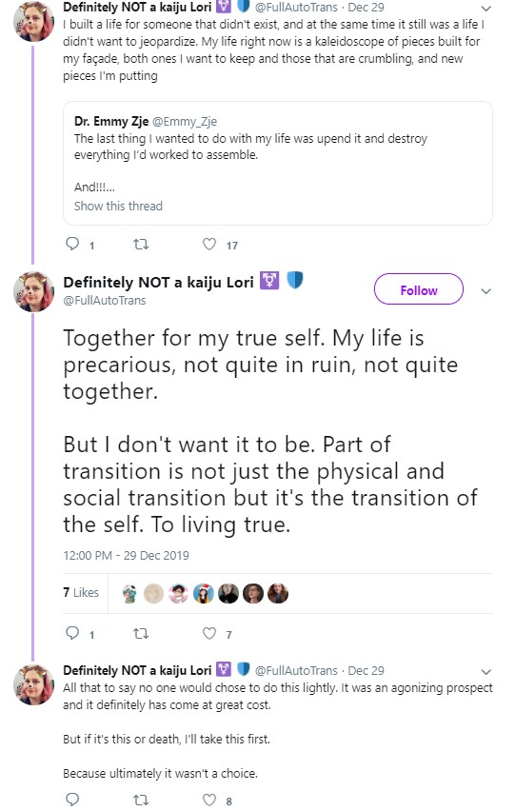The height and width of the screenshot is (811, 515).
Task: Click the Show this thread link
Action: click(x=118, y=206)
